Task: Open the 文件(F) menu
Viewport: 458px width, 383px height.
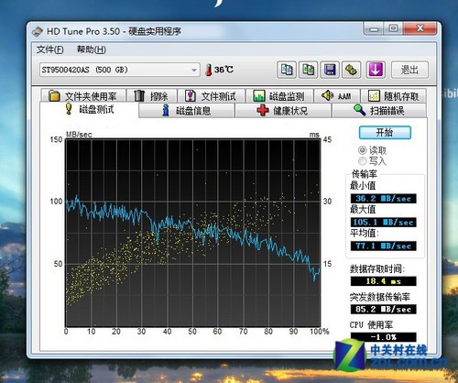Action: (x=50, y=49)
